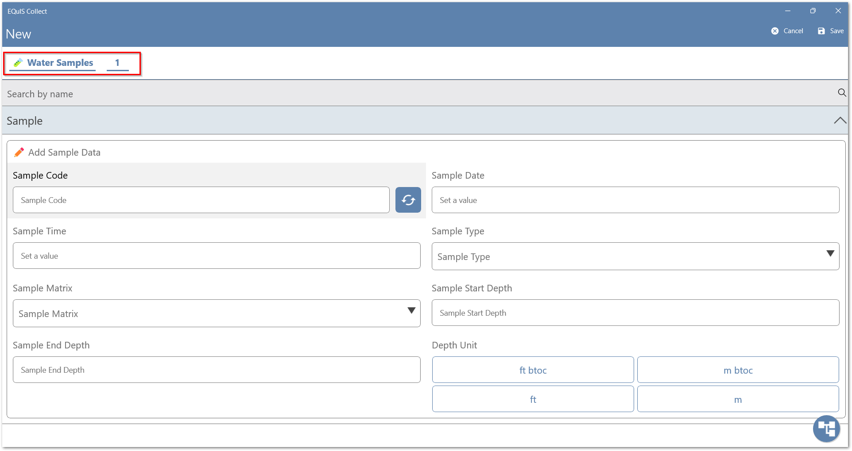This screenshot has width=852, height=451.
Task: Focus the Search by name box
Action: pos(416,94)
